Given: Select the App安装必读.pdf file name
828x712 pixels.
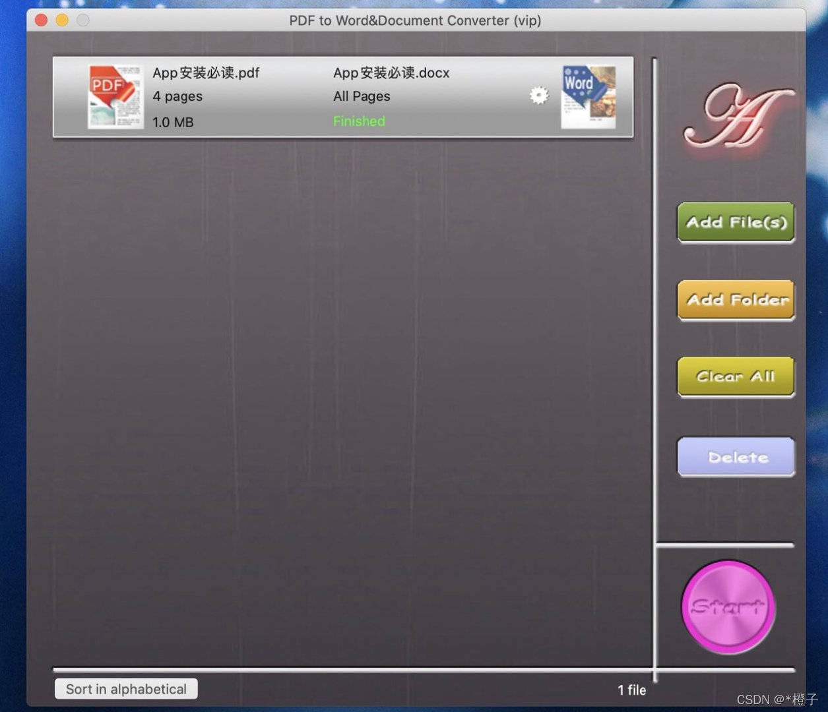Looking at the screenshot, I should pos(206,73).
